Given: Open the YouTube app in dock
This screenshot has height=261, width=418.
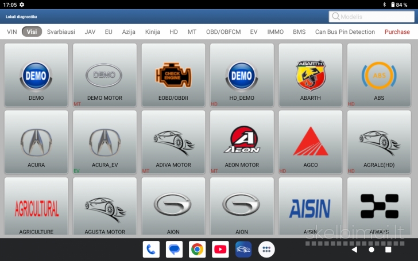Looking at the screenshot, I should coord(220,249).
